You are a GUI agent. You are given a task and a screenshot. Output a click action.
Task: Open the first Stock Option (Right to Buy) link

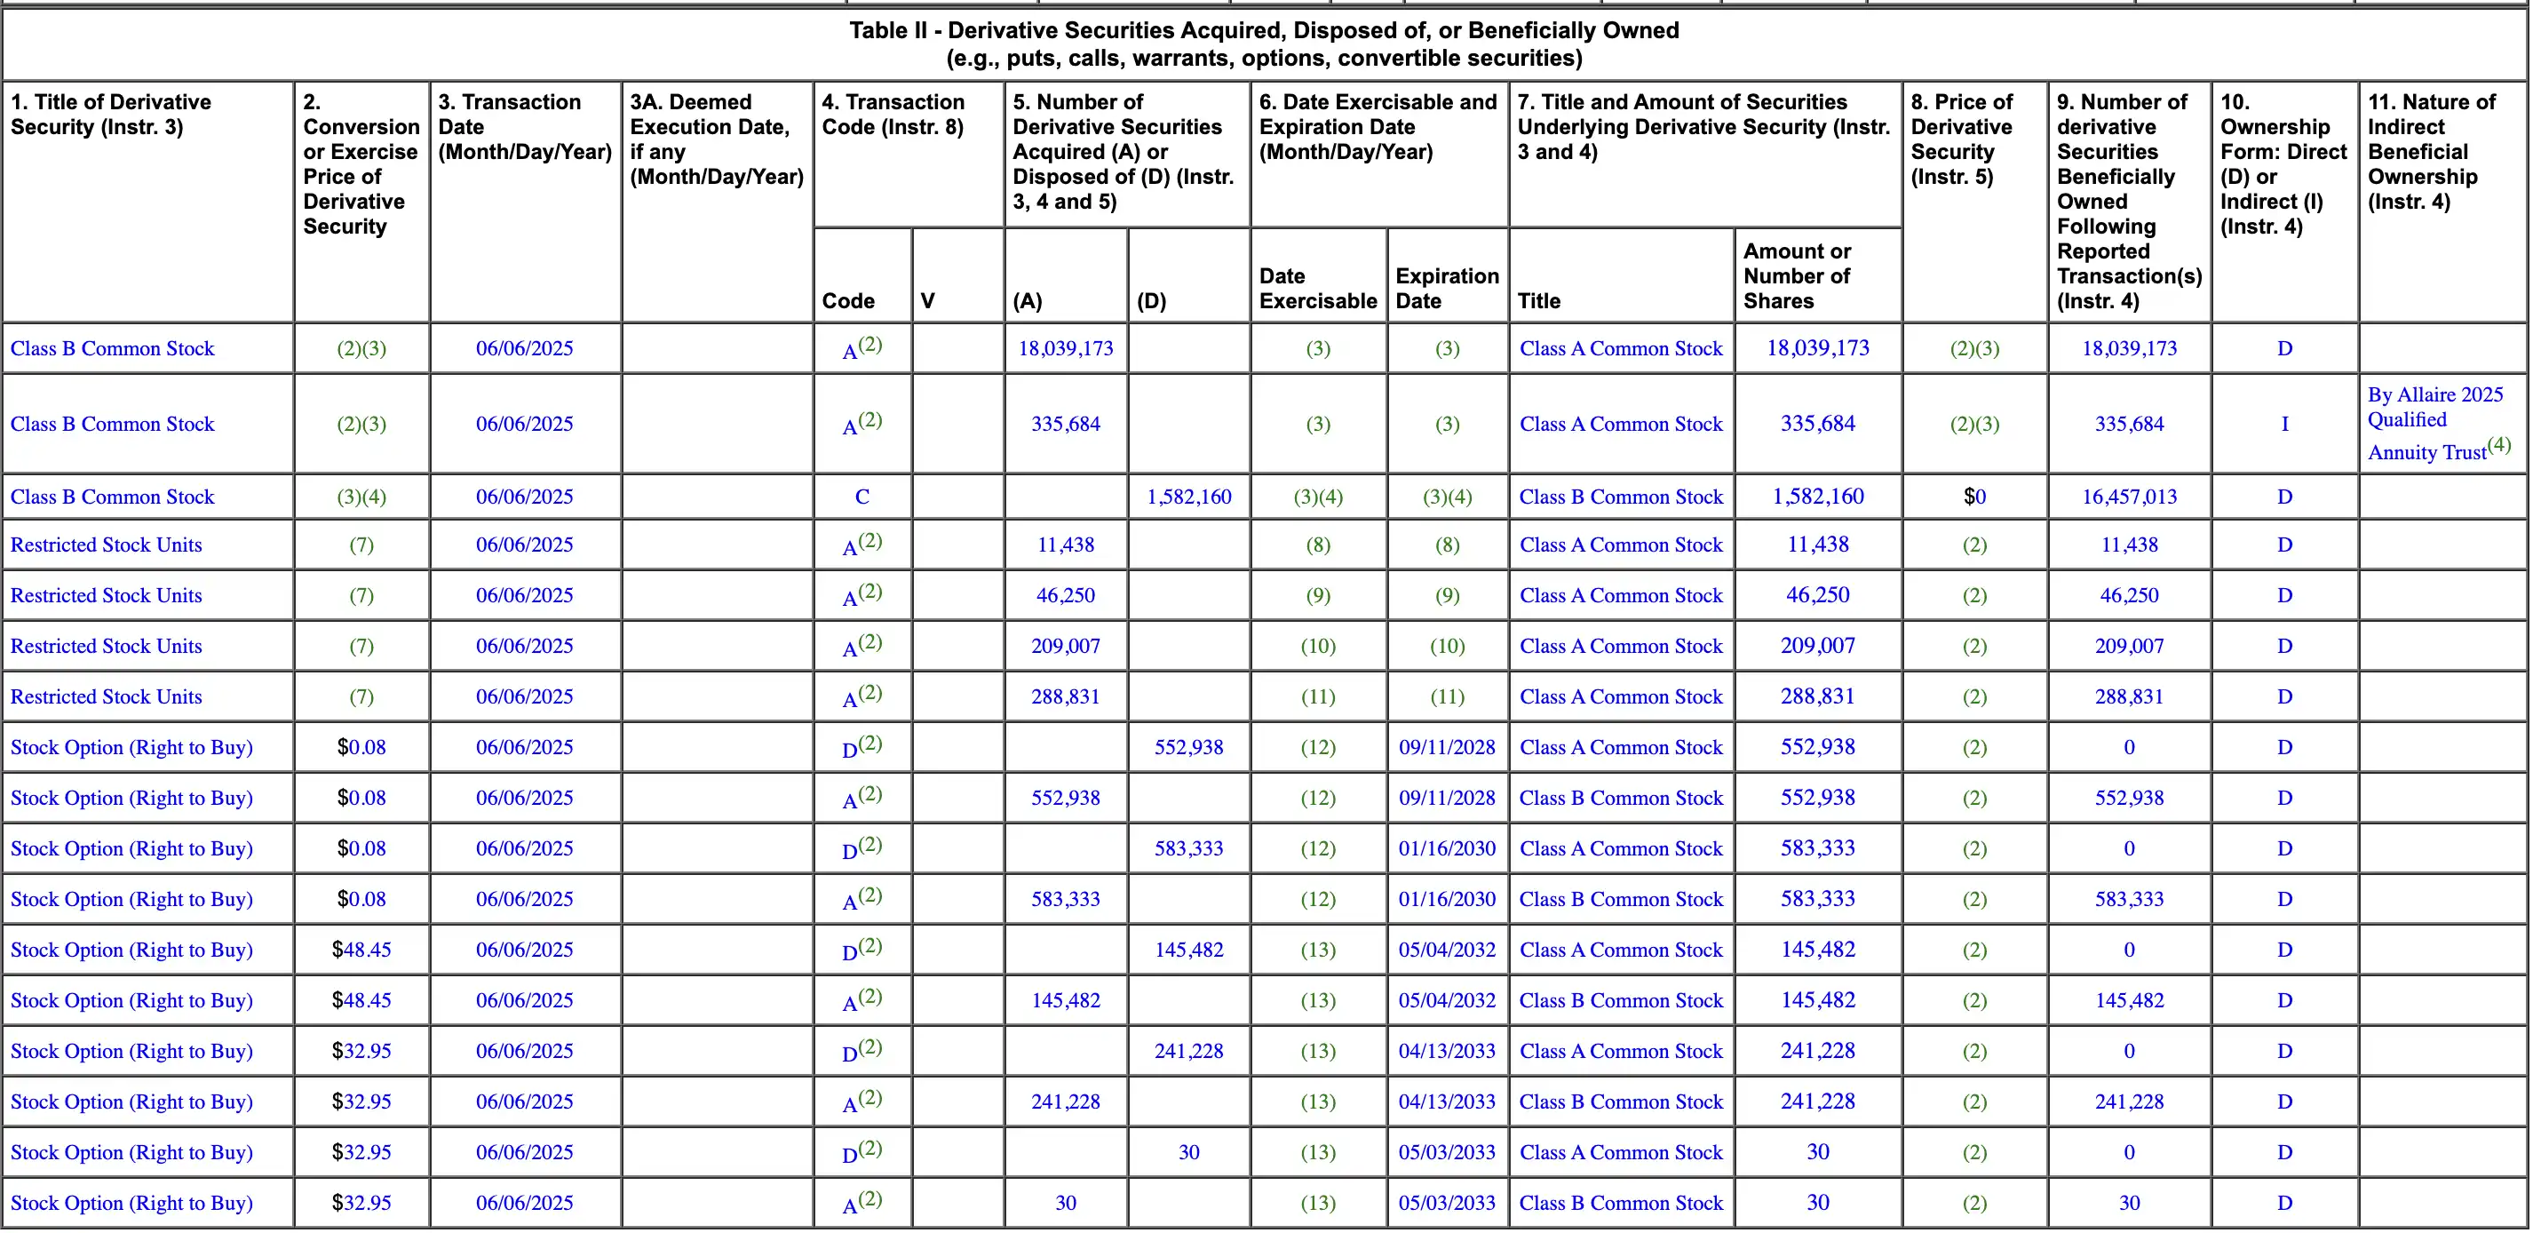point(131,747)
